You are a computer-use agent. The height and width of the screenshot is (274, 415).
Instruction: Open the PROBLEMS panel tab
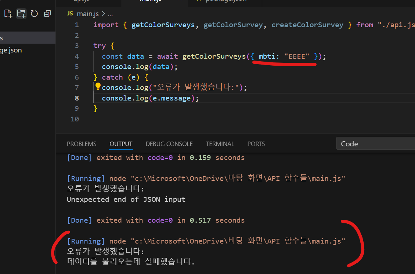[82, 144]
